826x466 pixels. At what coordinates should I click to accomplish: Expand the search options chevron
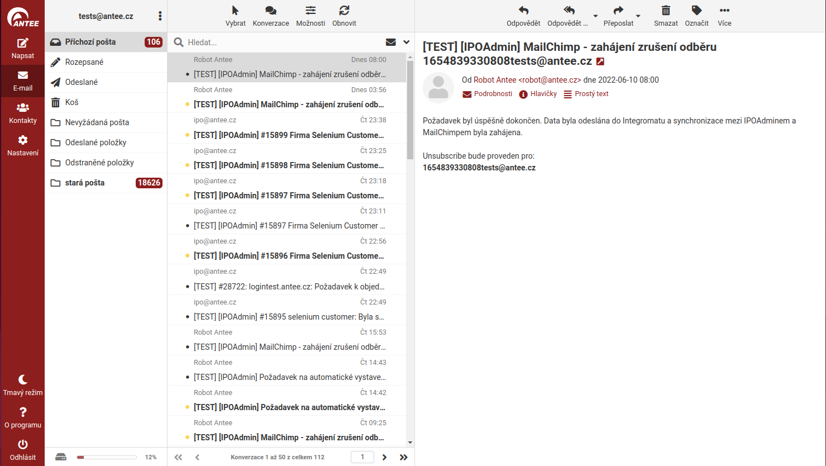tap(406, 42)
